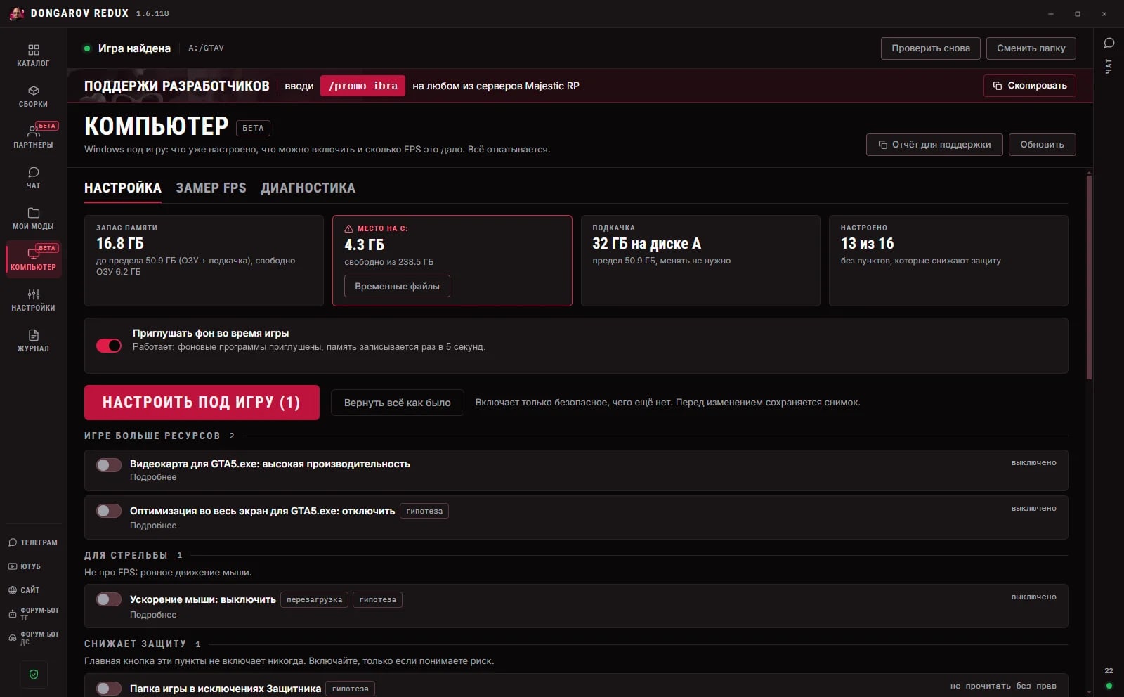
Task: Click Проверить снова button
Action: pyautogui.click(x=931, y=48)
